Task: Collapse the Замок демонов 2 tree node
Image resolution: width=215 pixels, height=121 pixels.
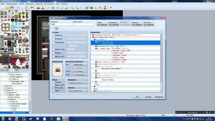Action: click(x=7, y=75)
